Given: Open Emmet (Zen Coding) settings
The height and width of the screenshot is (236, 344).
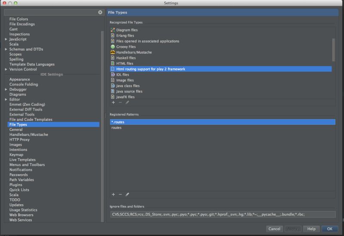Looking at the screenshot, I should (27, 104).
